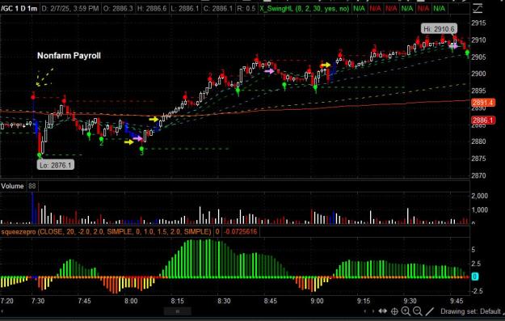This screenshot has width=505, height=321.
Task: Zoom out using the magnifier minus icon
Action: click(418, 311)
